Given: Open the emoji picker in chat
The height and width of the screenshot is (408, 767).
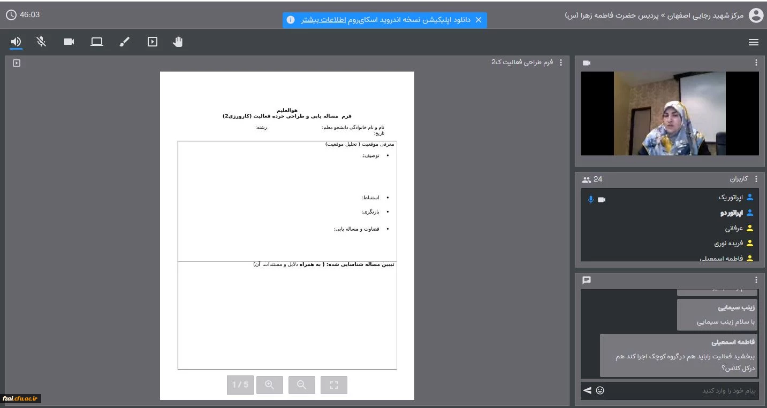Looking at the screenshot, I should pyautogui.click(x=600, y=390).
